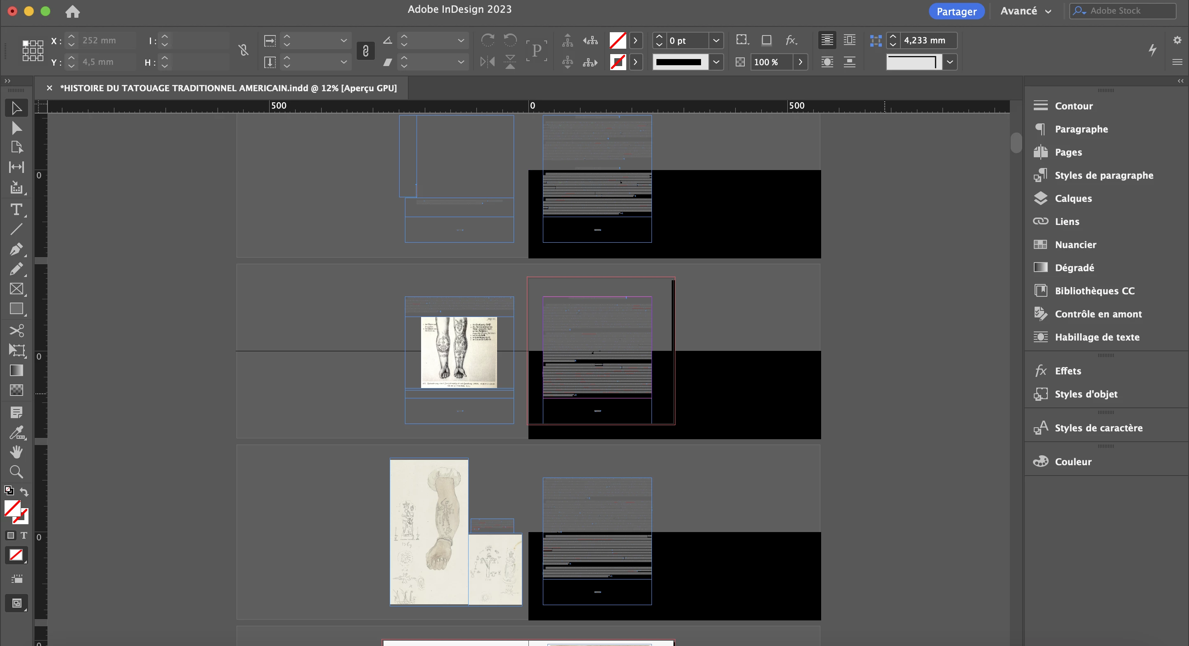This screenshot has width=1189, height=646.
Task: Swap fill and stroke colors
Action: (24, 492)
